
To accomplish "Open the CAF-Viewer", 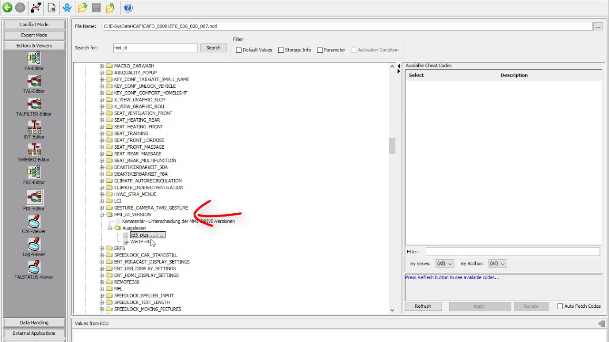I will coord(34,224).
